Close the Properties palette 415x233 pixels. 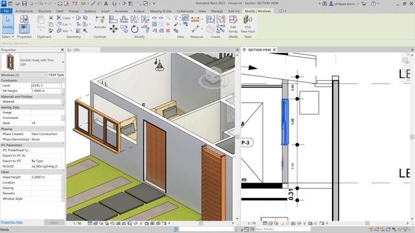point(62,50)
